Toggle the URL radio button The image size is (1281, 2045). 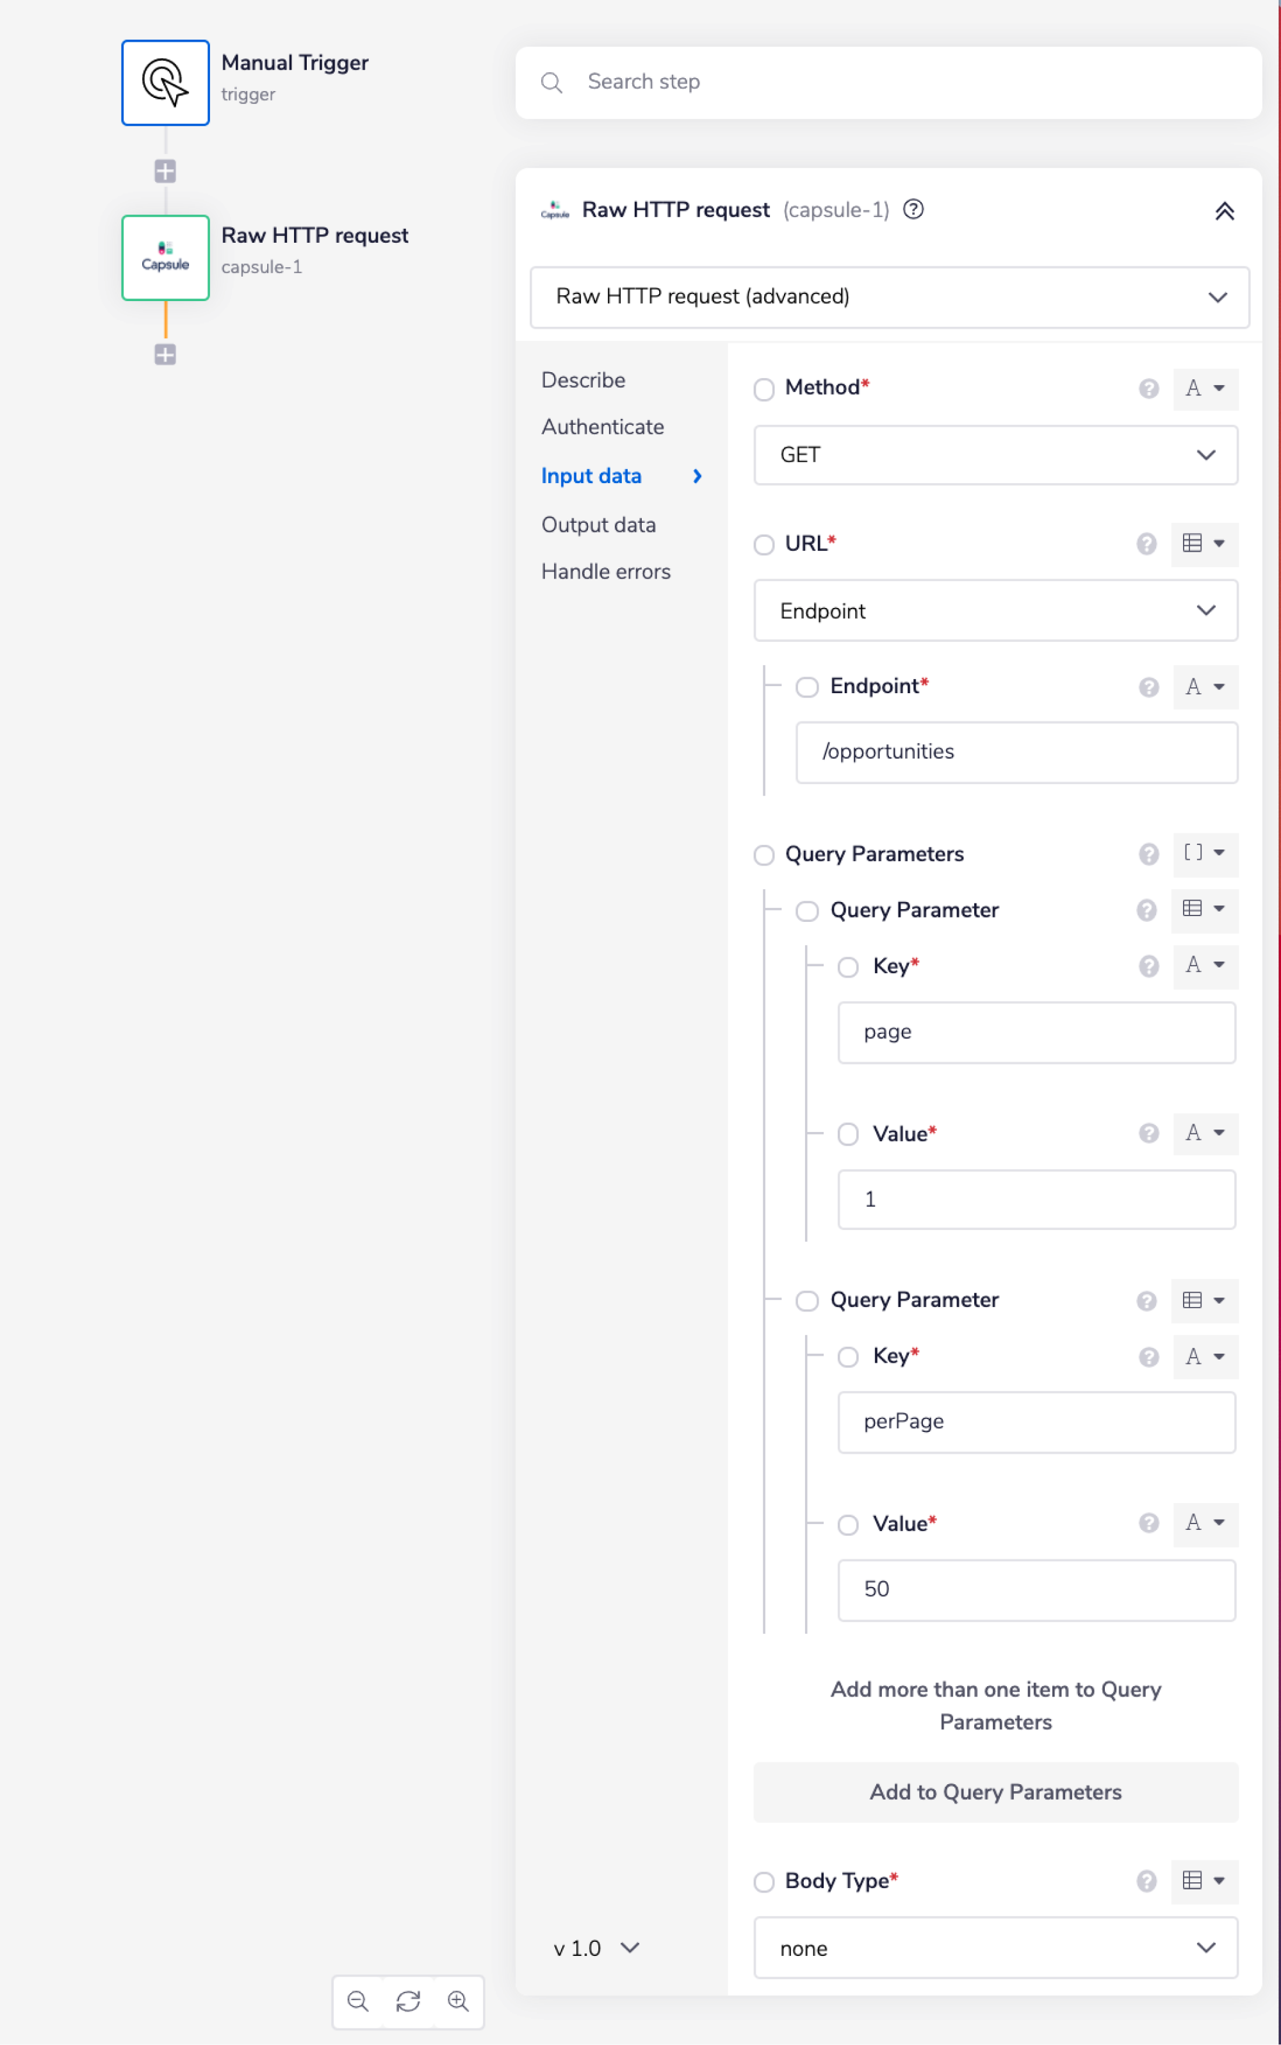pos(763,544)
